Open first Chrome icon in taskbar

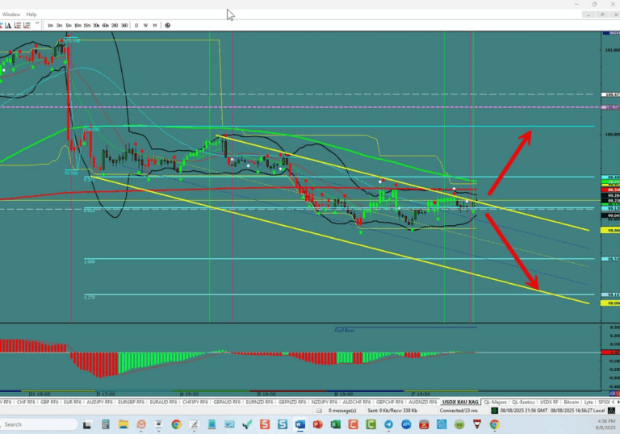point(176,424)
